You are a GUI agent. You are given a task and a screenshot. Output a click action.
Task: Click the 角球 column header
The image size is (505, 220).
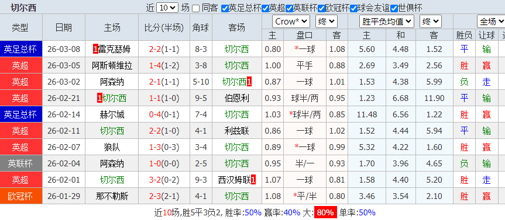click(201, 27)
